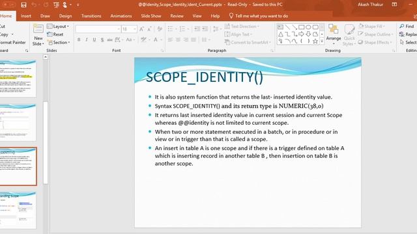Viewport: 417px width, 234px height.
Task: Open the View tab
Action: tap(197, 16)
